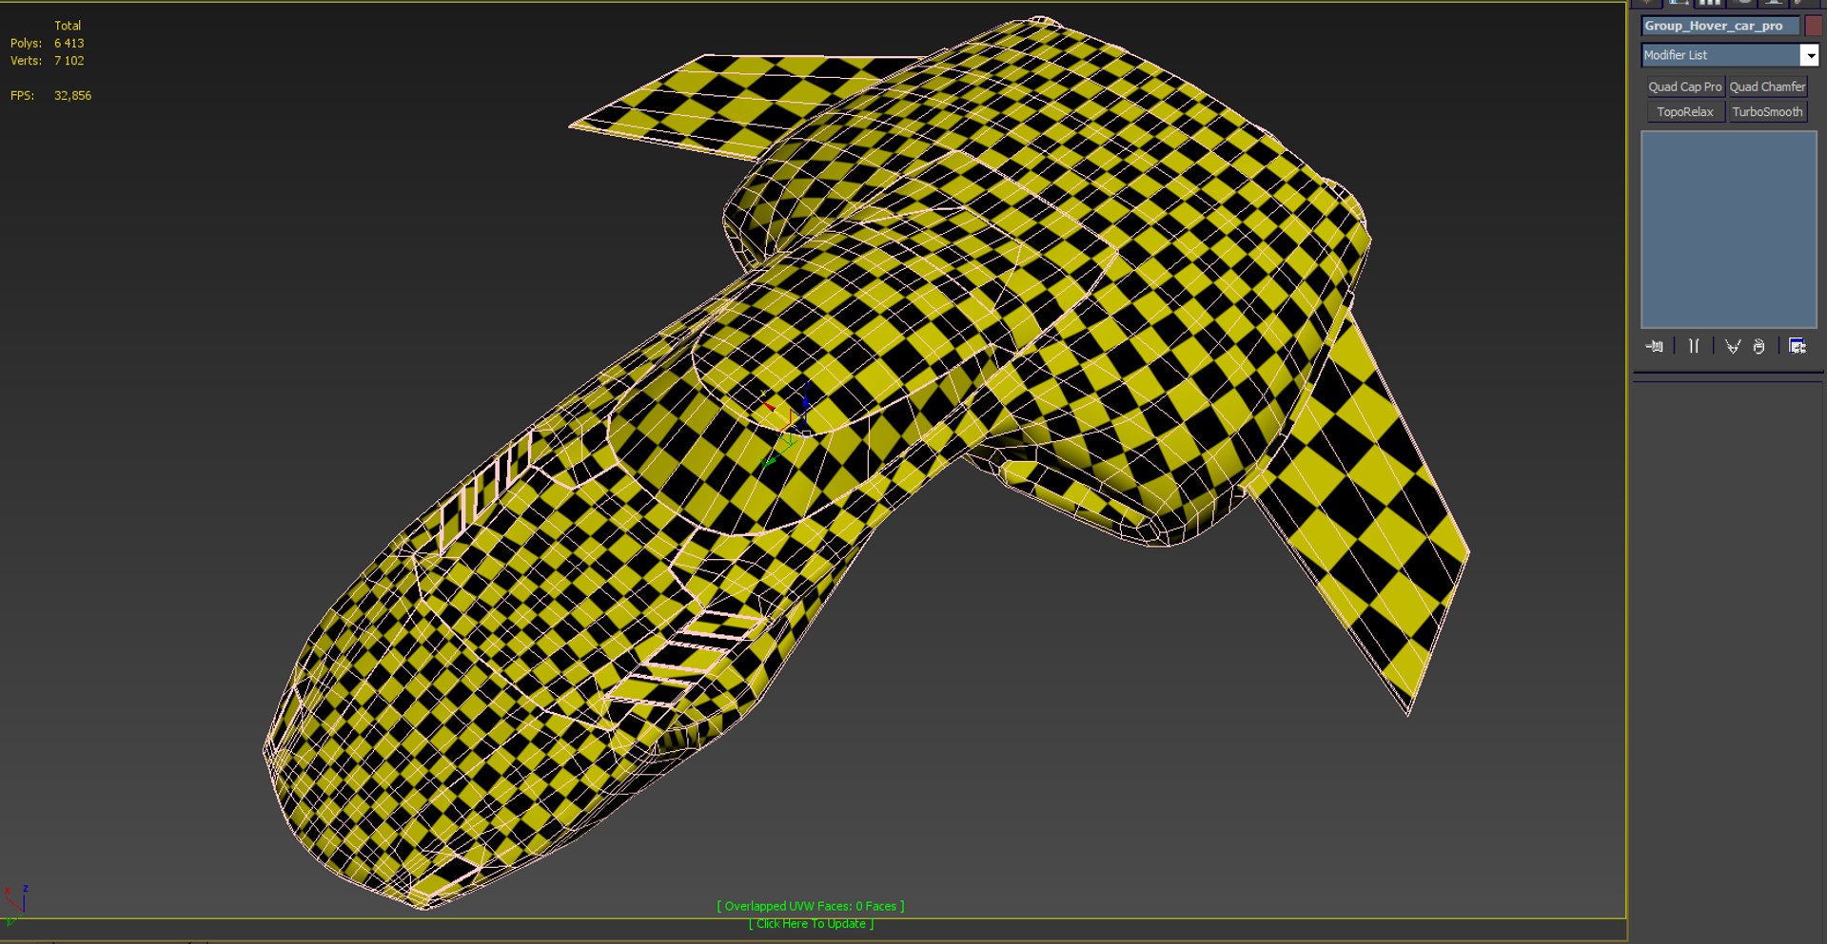Click the Remove Modifier trash icon
Screen dimensions: 1827x944
coord(1759,346)
